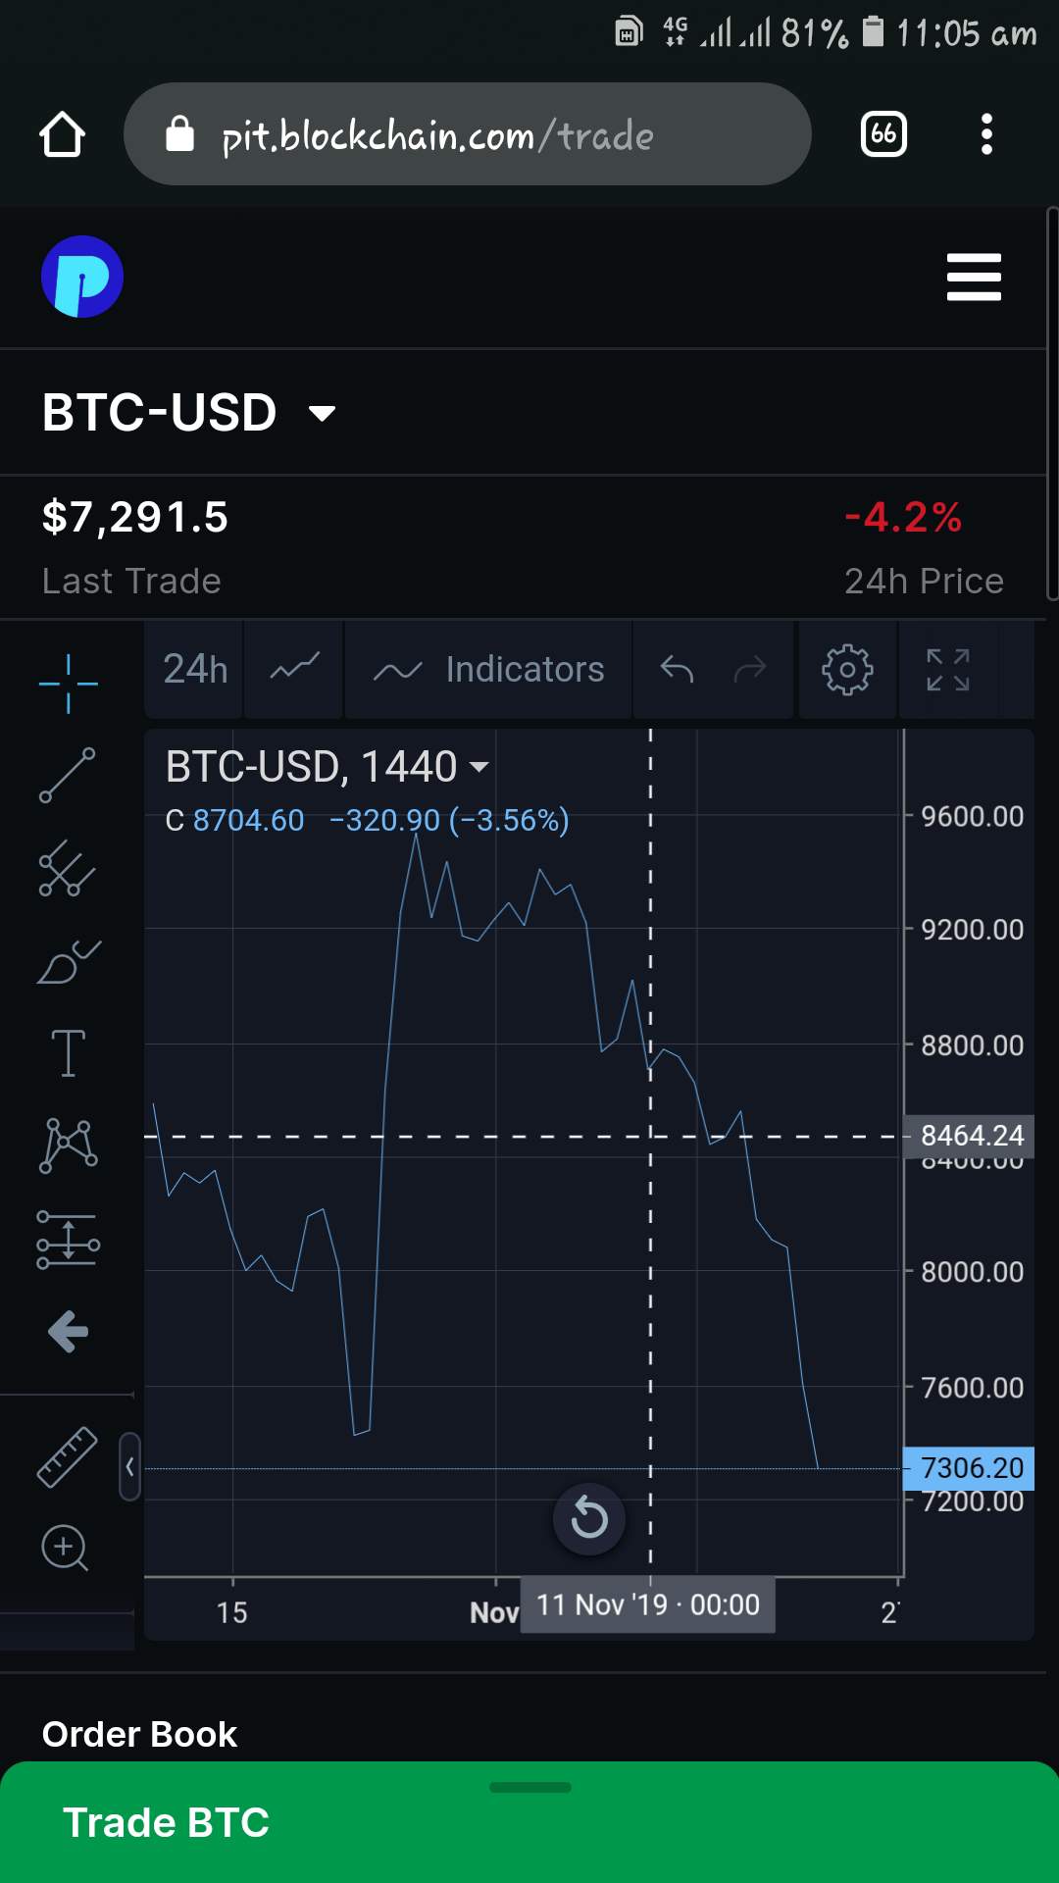Screen dimensions: 1059x1883
Task: Open the hamburger navigation menu
Action: [x=974, y=278]
